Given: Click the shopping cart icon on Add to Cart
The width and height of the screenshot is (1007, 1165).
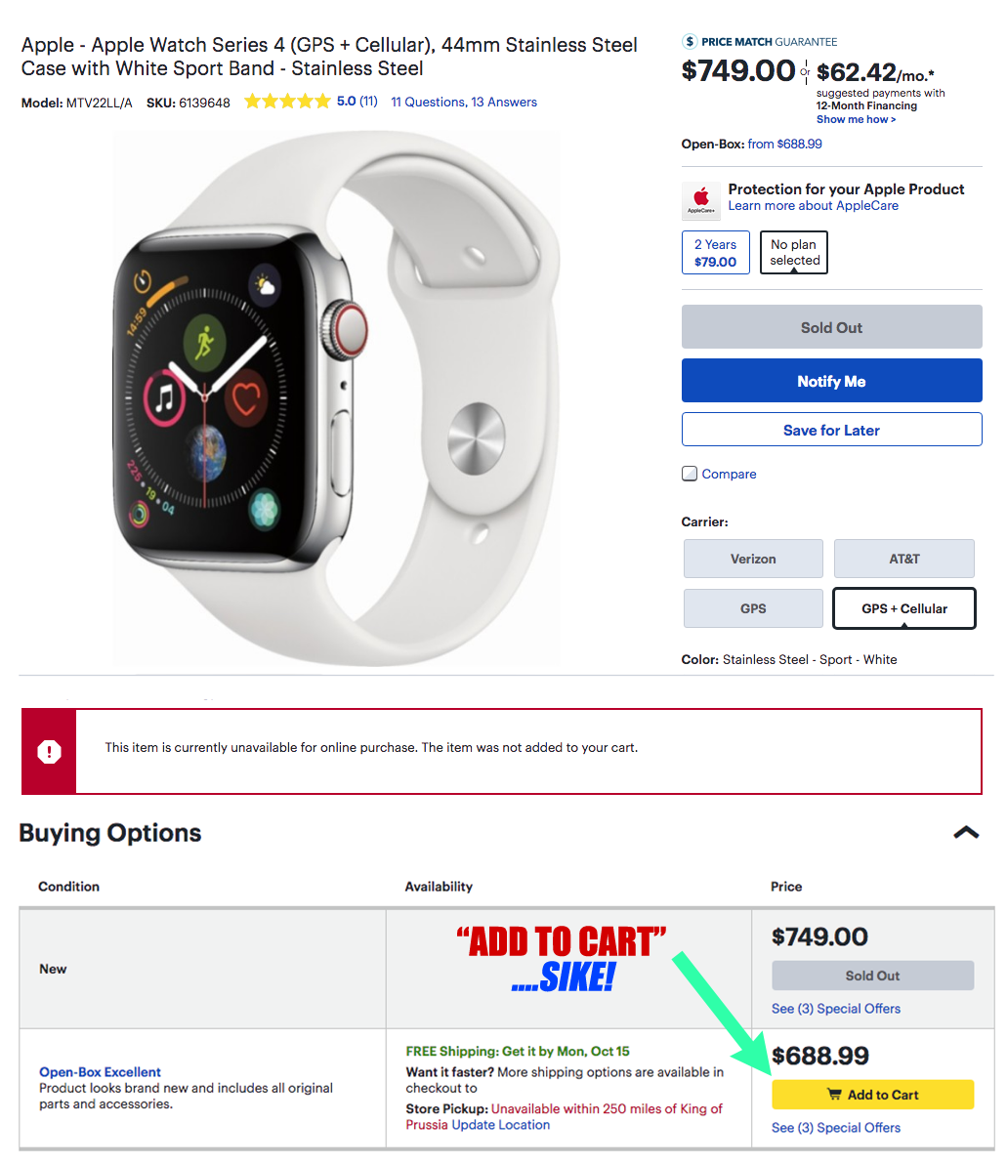Looking at the screenshot, I should click(x=834, y=1094).
